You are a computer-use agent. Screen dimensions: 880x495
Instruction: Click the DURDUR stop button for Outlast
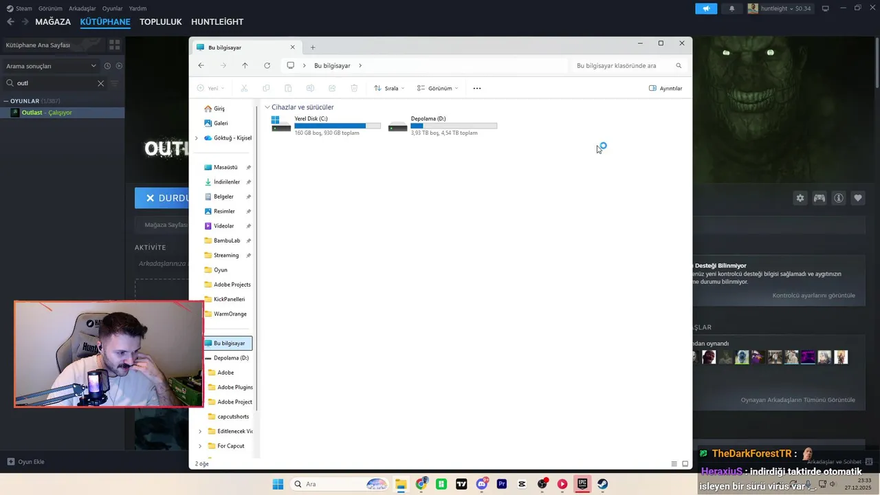coord(162,198)
